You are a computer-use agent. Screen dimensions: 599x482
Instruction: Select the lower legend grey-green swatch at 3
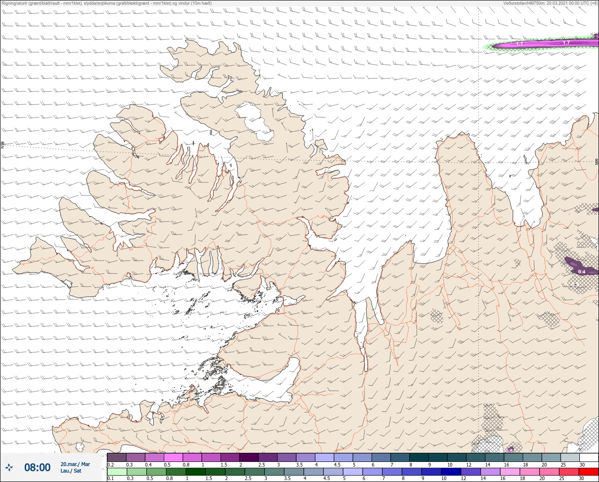click(x=273, y=471)
